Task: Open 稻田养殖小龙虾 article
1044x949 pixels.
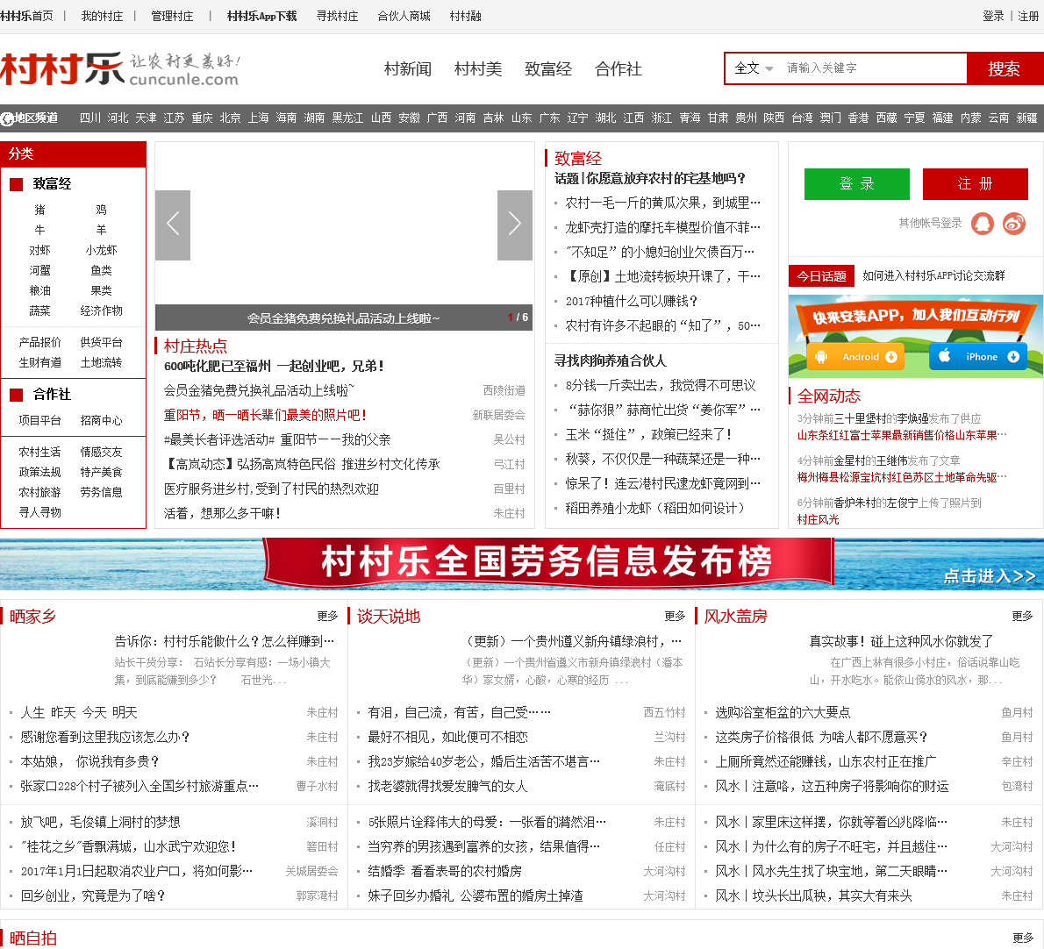Action: pyautogui.click(x=654, y=509)
